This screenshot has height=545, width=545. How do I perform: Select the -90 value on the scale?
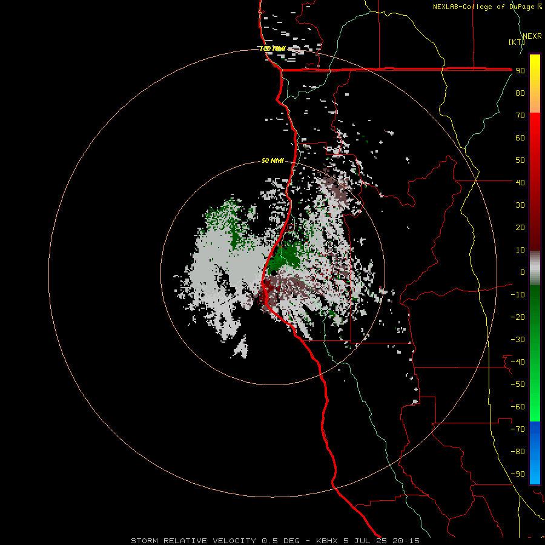tap(518, 474)
